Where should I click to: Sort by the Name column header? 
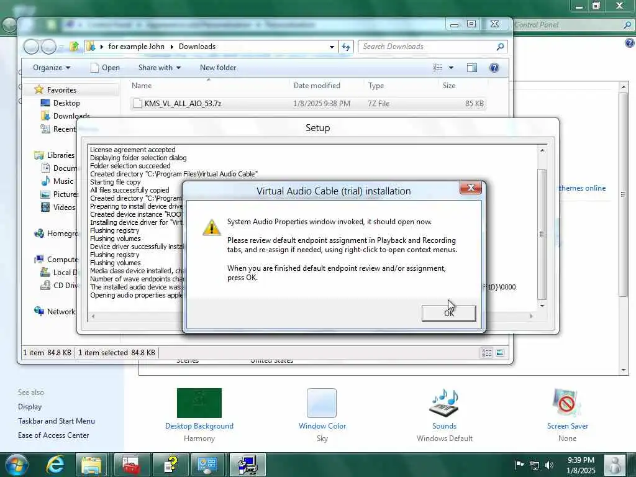(x=142, y=86)
